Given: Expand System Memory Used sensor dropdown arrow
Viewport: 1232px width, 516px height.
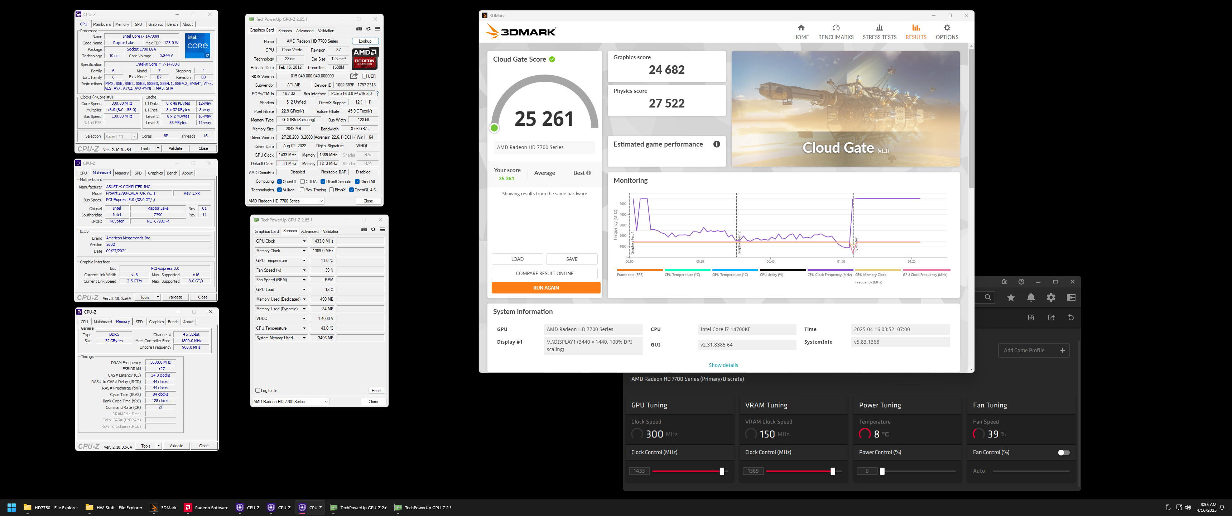Looking at the screenshot, I should [304, 338].
